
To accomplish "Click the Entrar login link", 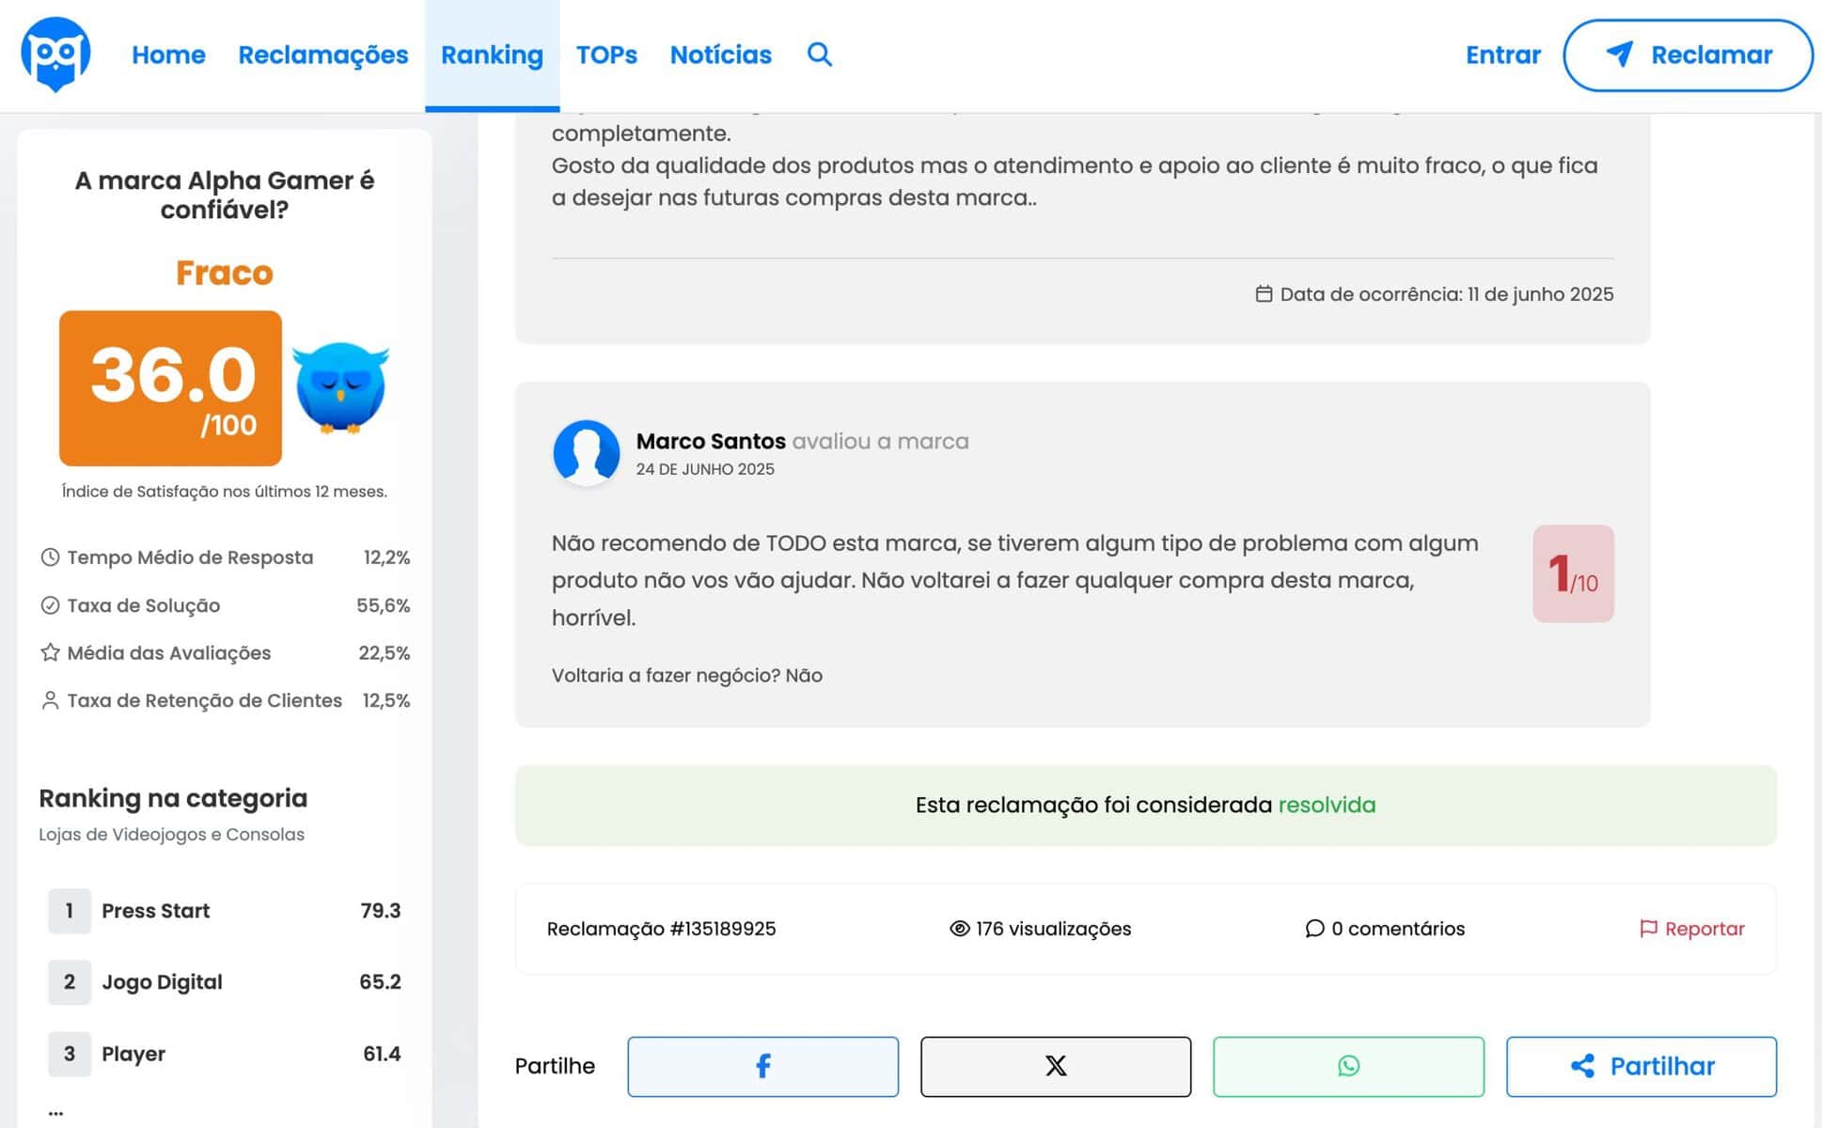I will tap(1502, 55).
